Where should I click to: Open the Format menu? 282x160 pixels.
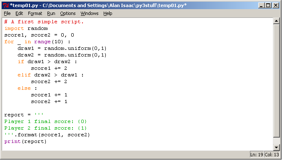(35, 13)
